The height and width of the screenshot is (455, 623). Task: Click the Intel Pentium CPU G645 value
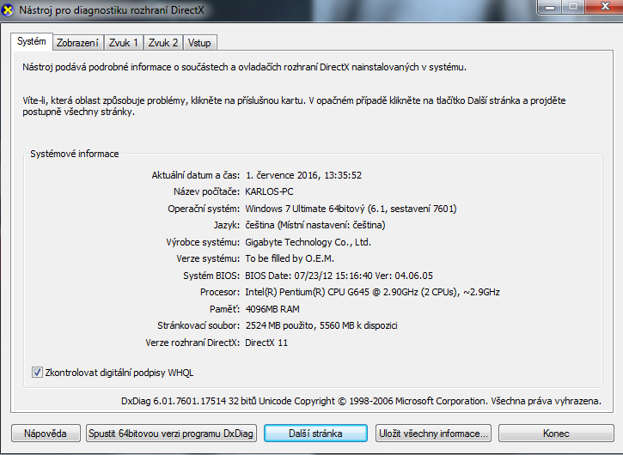[372, 292]
